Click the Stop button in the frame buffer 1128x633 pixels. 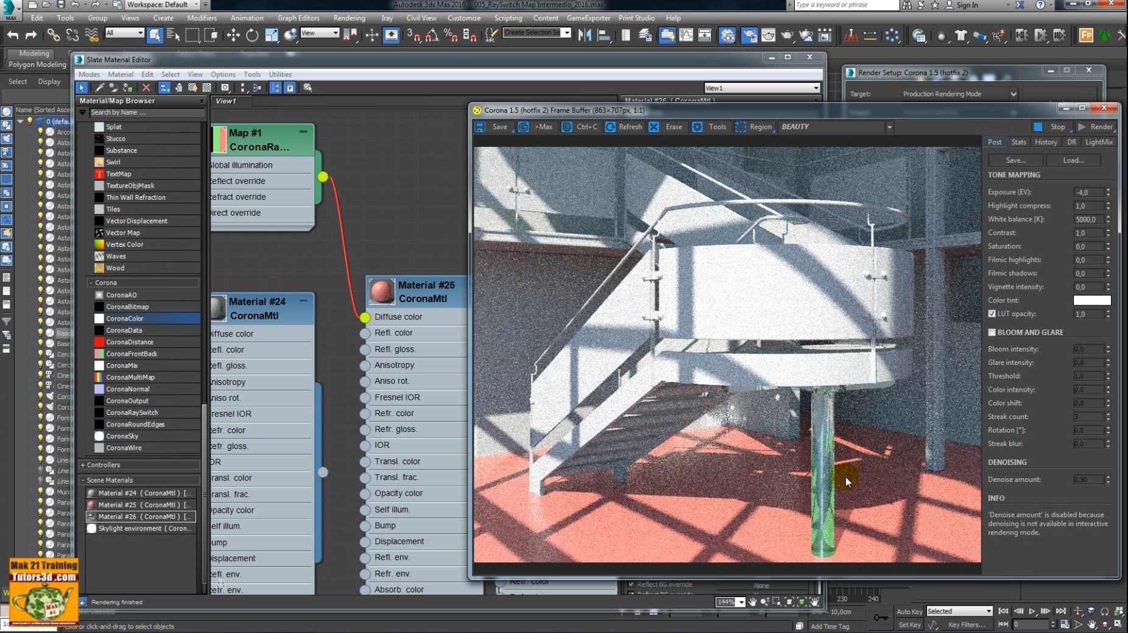tap(1053, 127)
